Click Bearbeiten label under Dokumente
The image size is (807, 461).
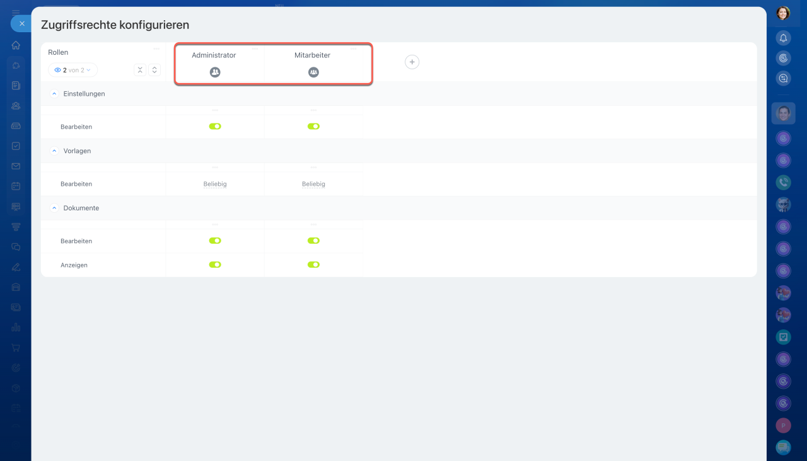76,241
